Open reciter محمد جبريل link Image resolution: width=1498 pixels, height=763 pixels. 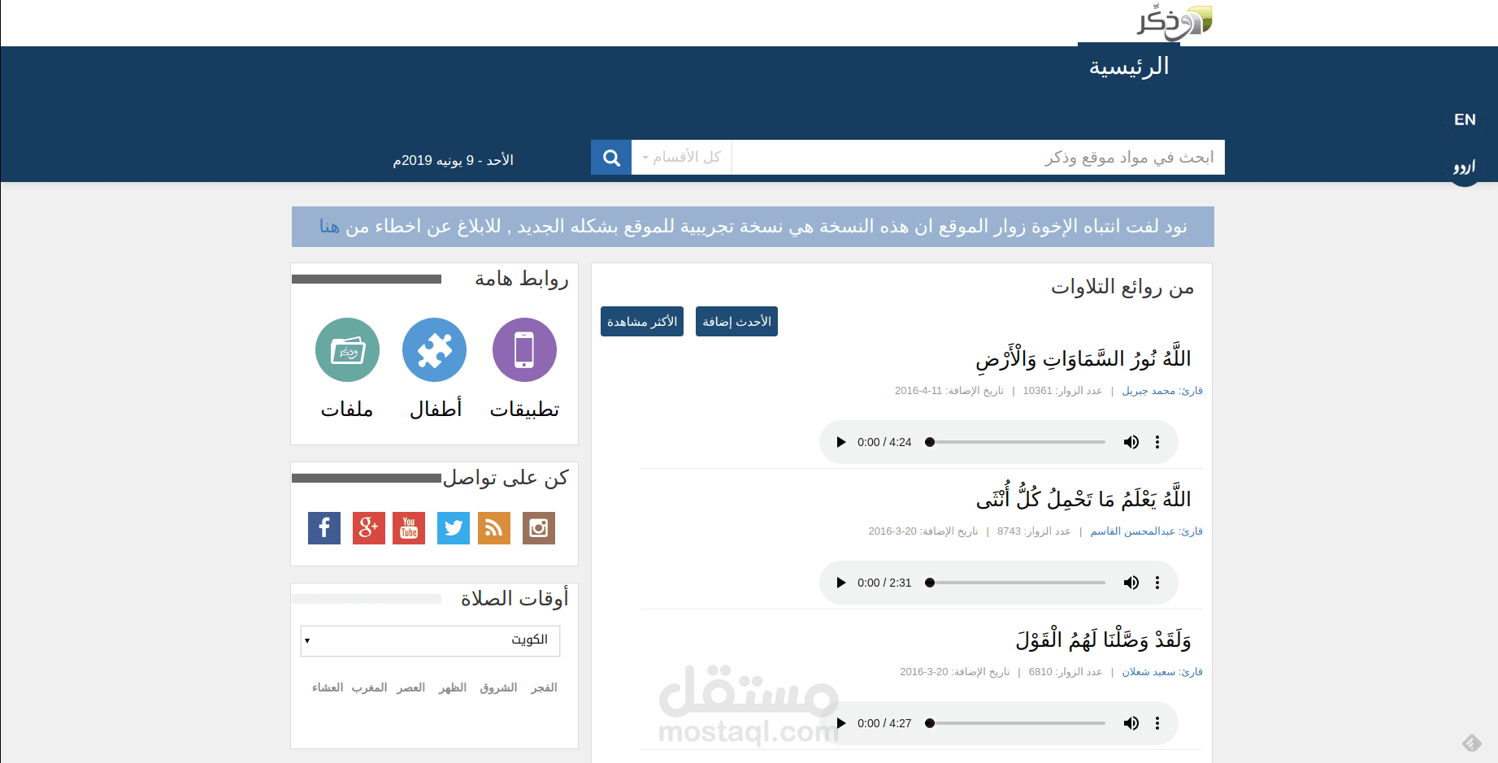(1148, 391)
